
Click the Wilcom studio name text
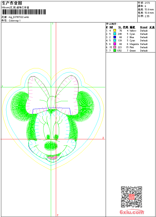coord(15,8)
